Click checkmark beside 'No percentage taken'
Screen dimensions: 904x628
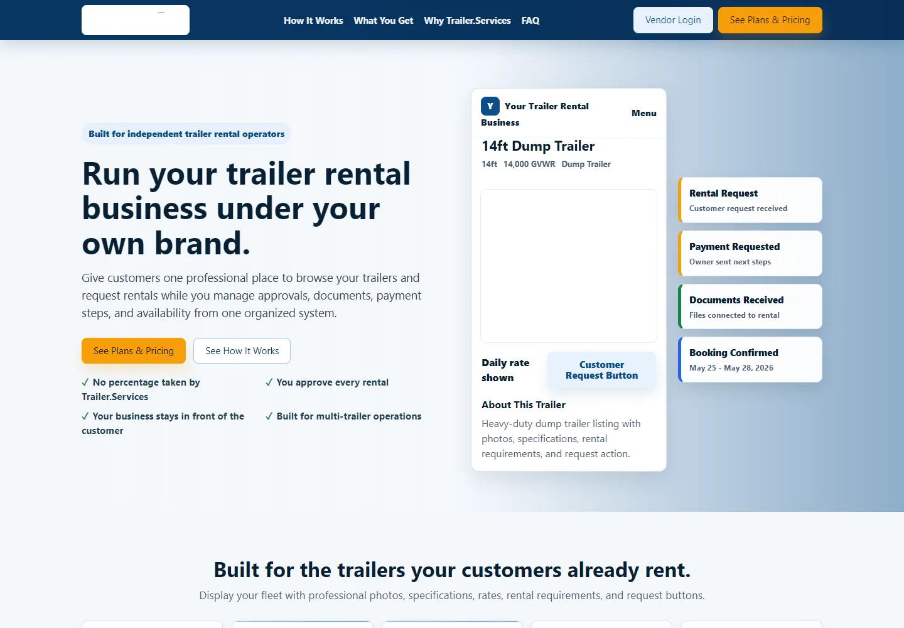85,382
